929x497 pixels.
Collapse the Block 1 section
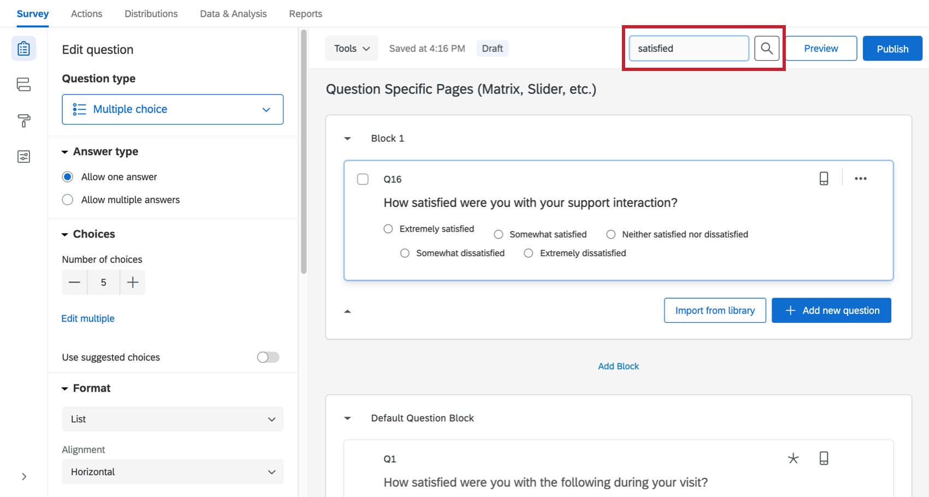[348, 138]
